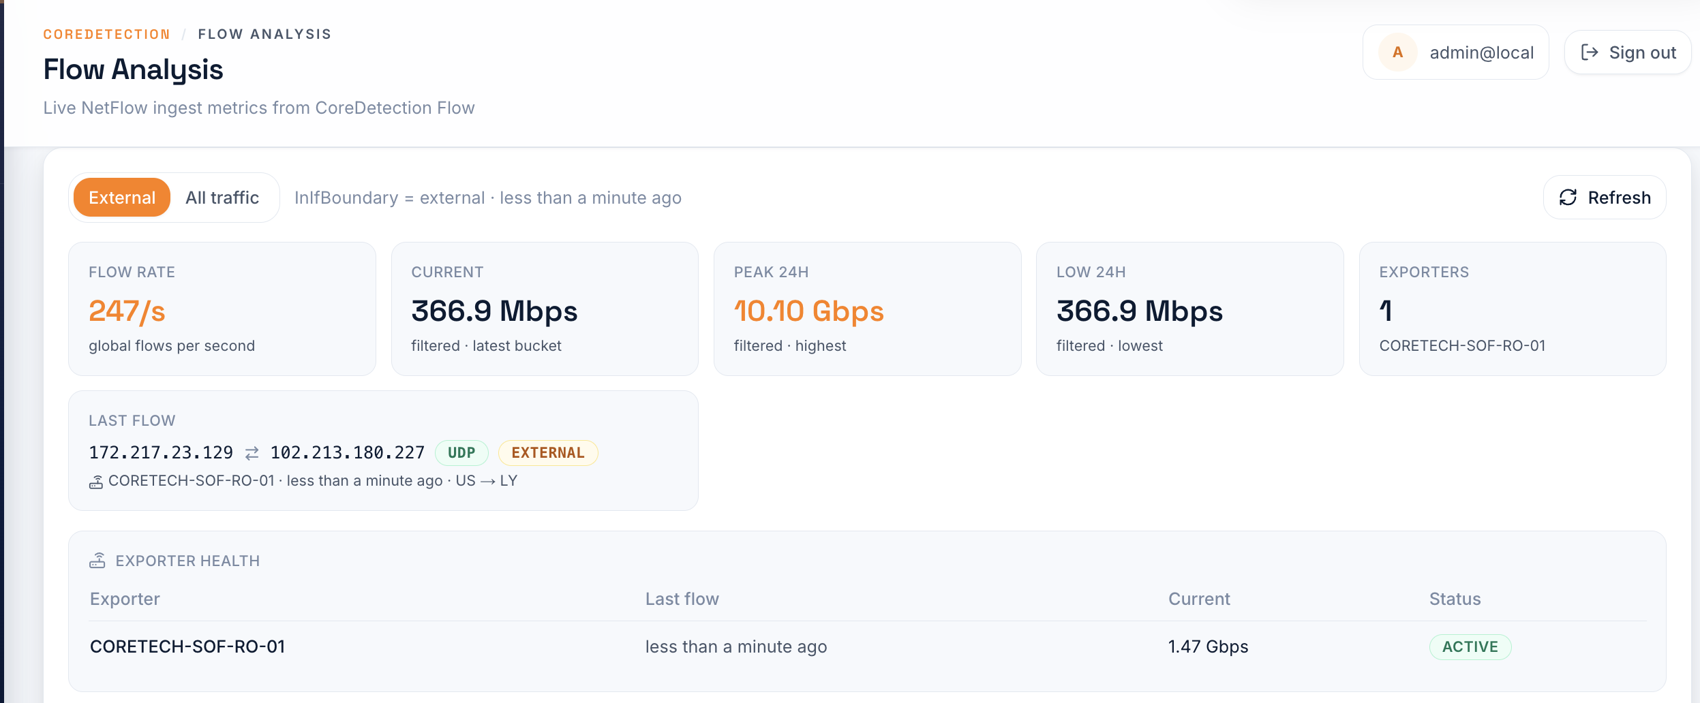
Task: Click the Current 366.9 Mbps value
Action: point(494,311)
